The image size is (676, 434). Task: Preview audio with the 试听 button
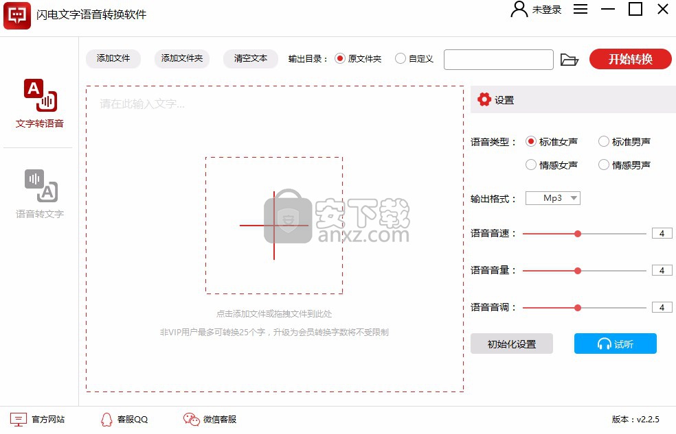pyautogui.click(x=616, y=343)
